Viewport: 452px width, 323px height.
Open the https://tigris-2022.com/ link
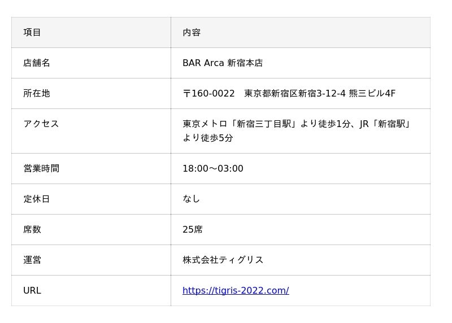pyautogui.click(x=236, y=290)
